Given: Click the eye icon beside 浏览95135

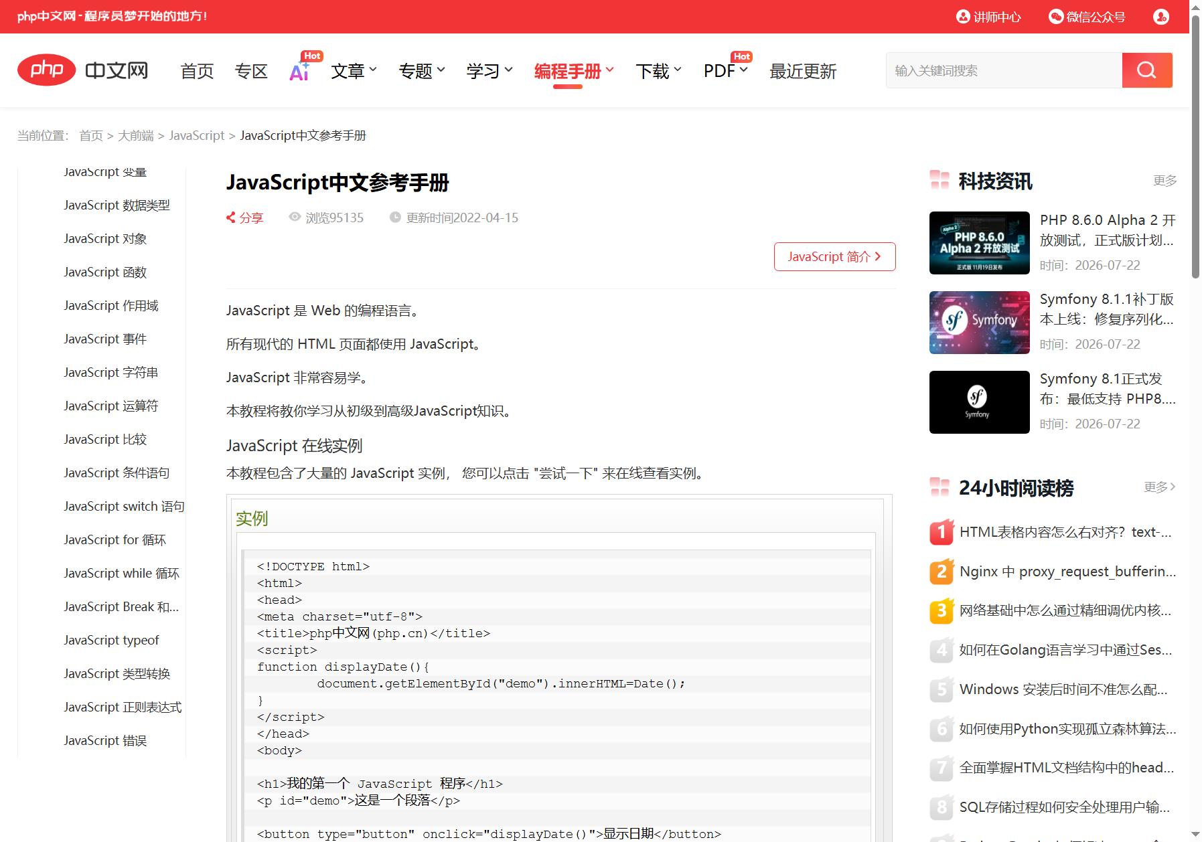Looking at the screenshot, I should tap(295, 217).
